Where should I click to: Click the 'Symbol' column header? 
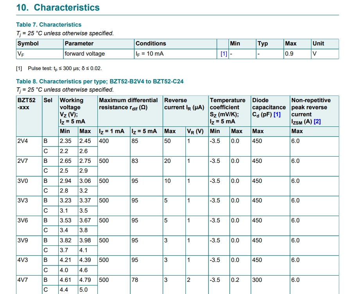point(40,43)
